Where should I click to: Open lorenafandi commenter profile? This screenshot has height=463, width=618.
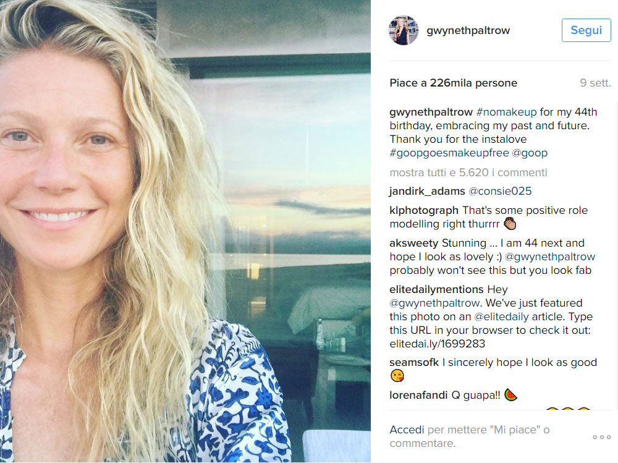point(418,395)
